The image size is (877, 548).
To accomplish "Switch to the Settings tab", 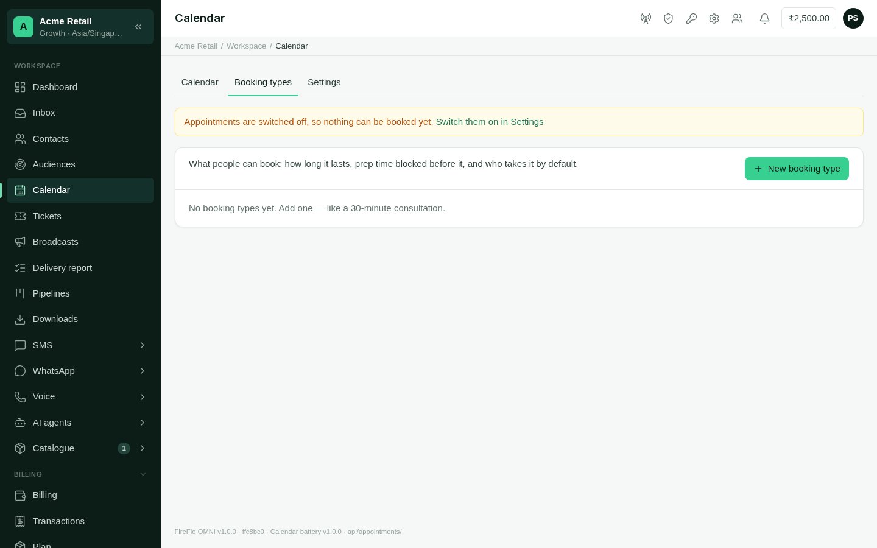I will (324, 82).
